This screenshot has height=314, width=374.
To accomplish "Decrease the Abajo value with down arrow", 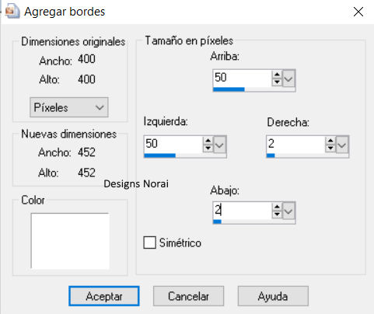I will point(277,215).
